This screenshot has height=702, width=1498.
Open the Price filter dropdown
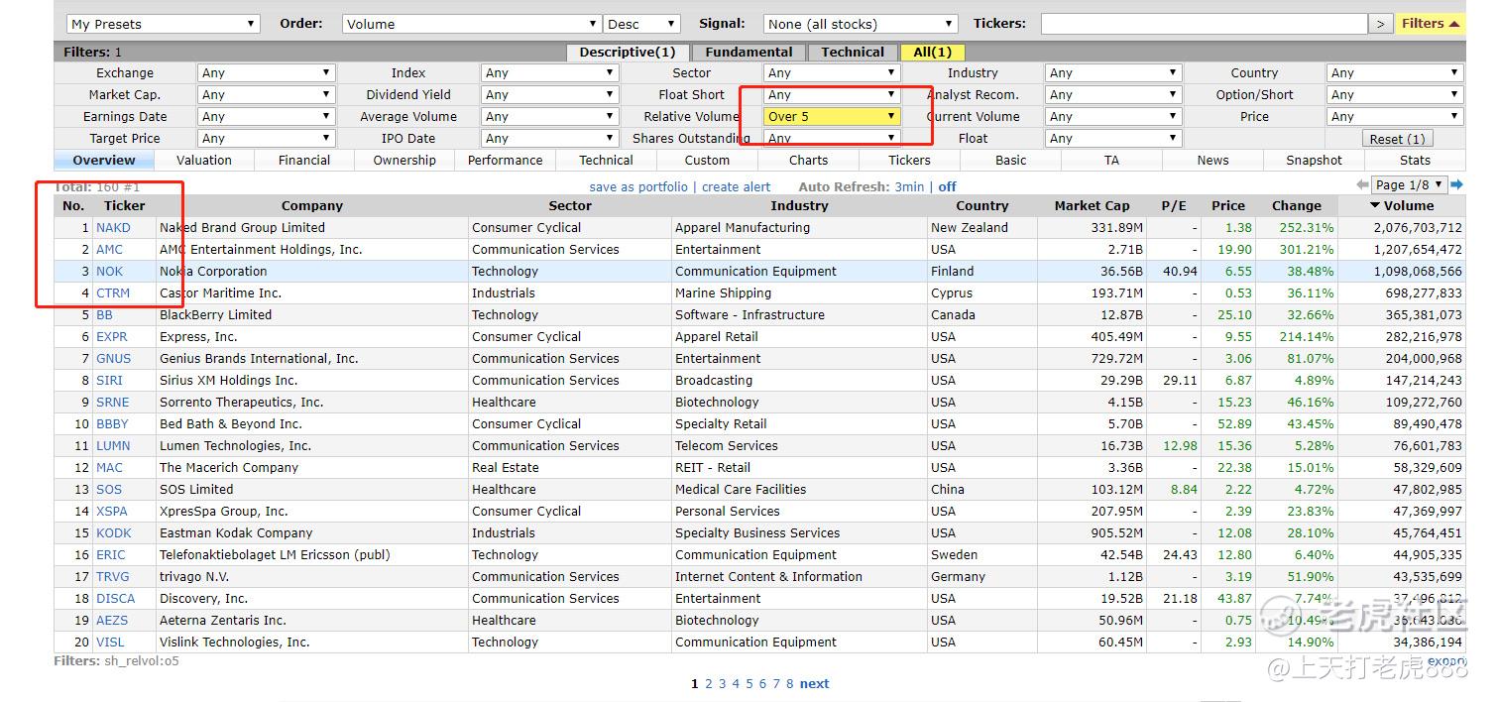[x=1395, y=116]
